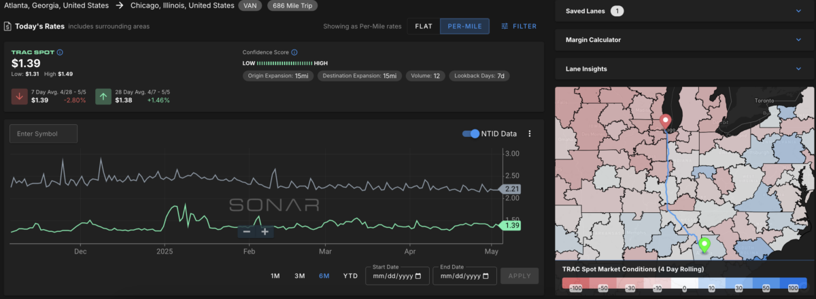Click the red 7 Day Avg down arrow
Screen dimensions: 816x299
[x=19, y=96]
